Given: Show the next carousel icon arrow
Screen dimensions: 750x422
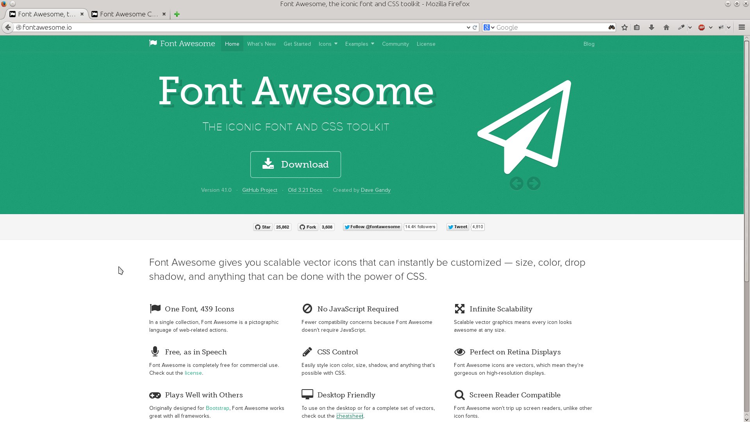Looking at the screenshot, I should (534, 183).
